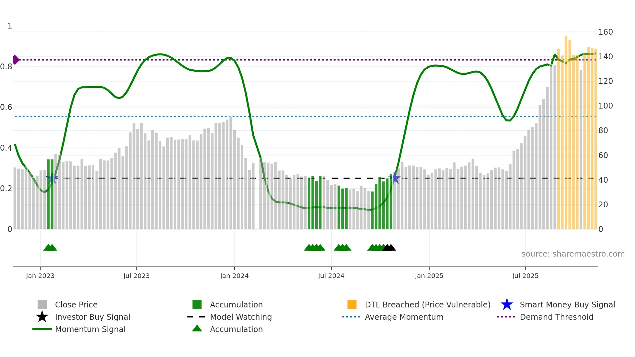Hide the Momentum Signal line via its legend label

pos(90,329)
